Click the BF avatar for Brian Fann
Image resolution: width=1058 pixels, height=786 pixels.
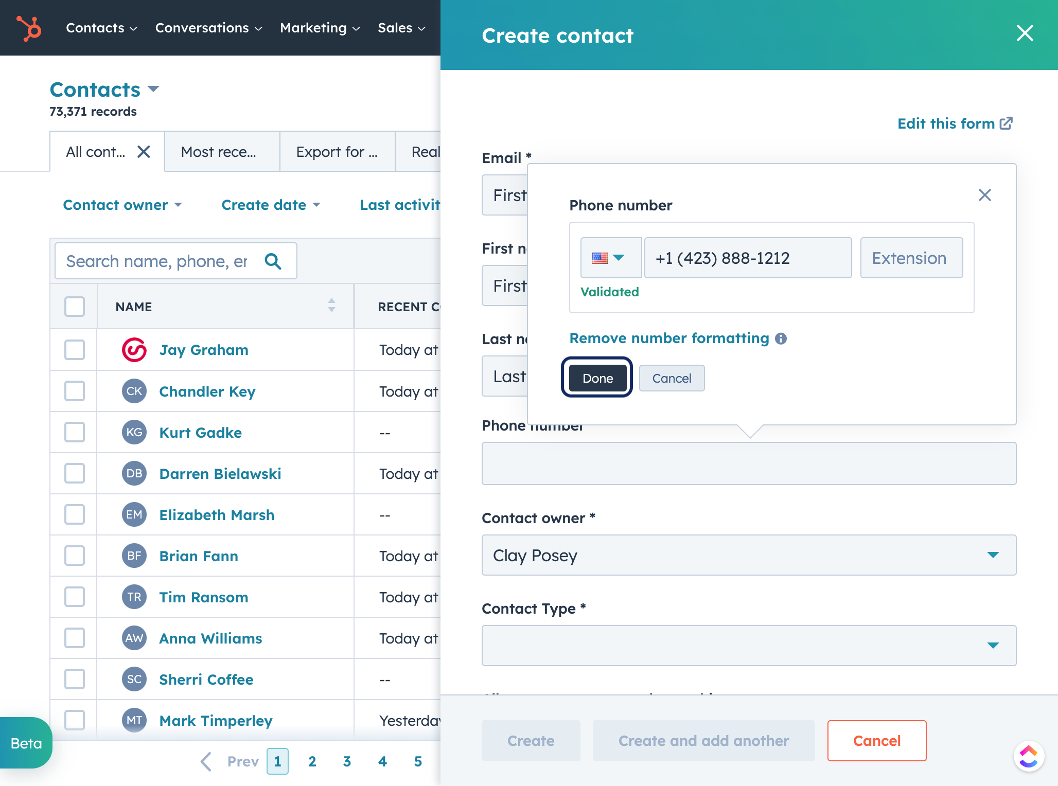click(134, 556)
